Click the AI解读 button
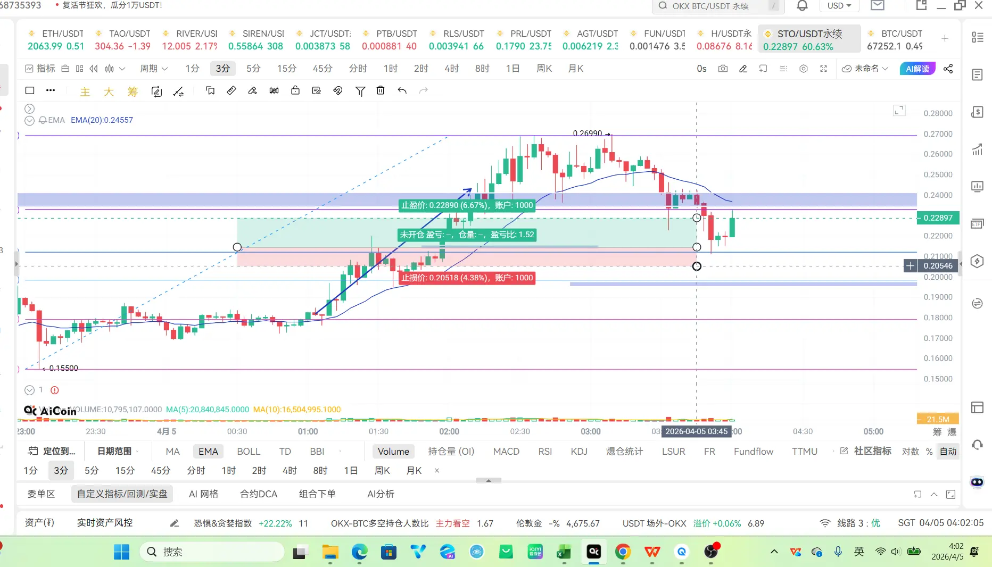The height and width of the screenshot is (567, 992). pyautogui.click(x=917, y=69)
